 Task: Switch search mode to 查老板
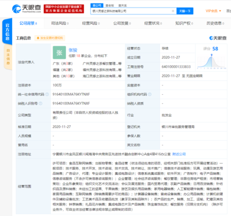click(110, 6)
